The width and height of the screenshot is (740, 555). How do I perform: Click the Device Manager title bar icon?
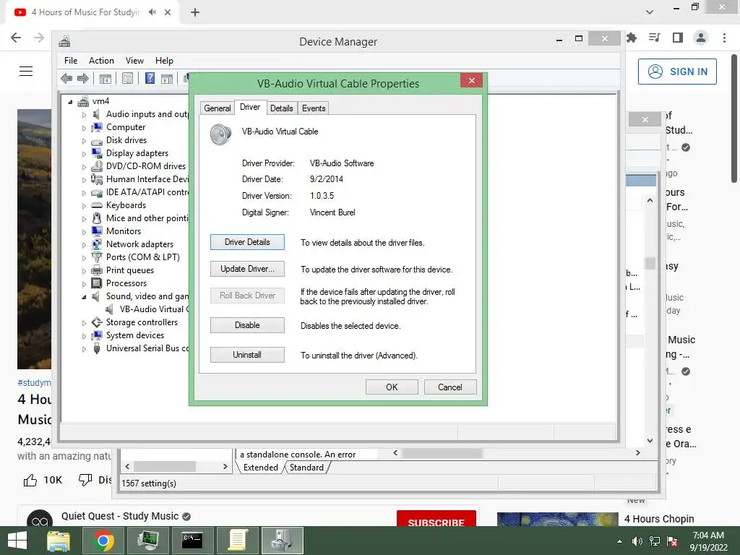tap(64, 41)
